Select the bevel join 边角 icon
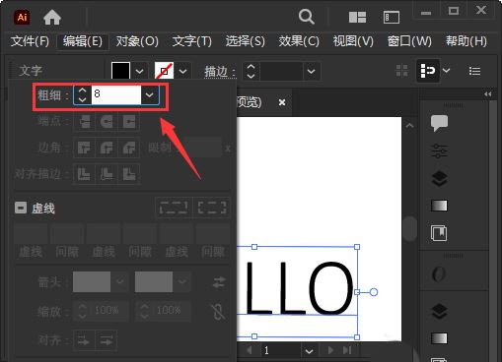This screenshot has height=362, width=502. pos(129,149)
